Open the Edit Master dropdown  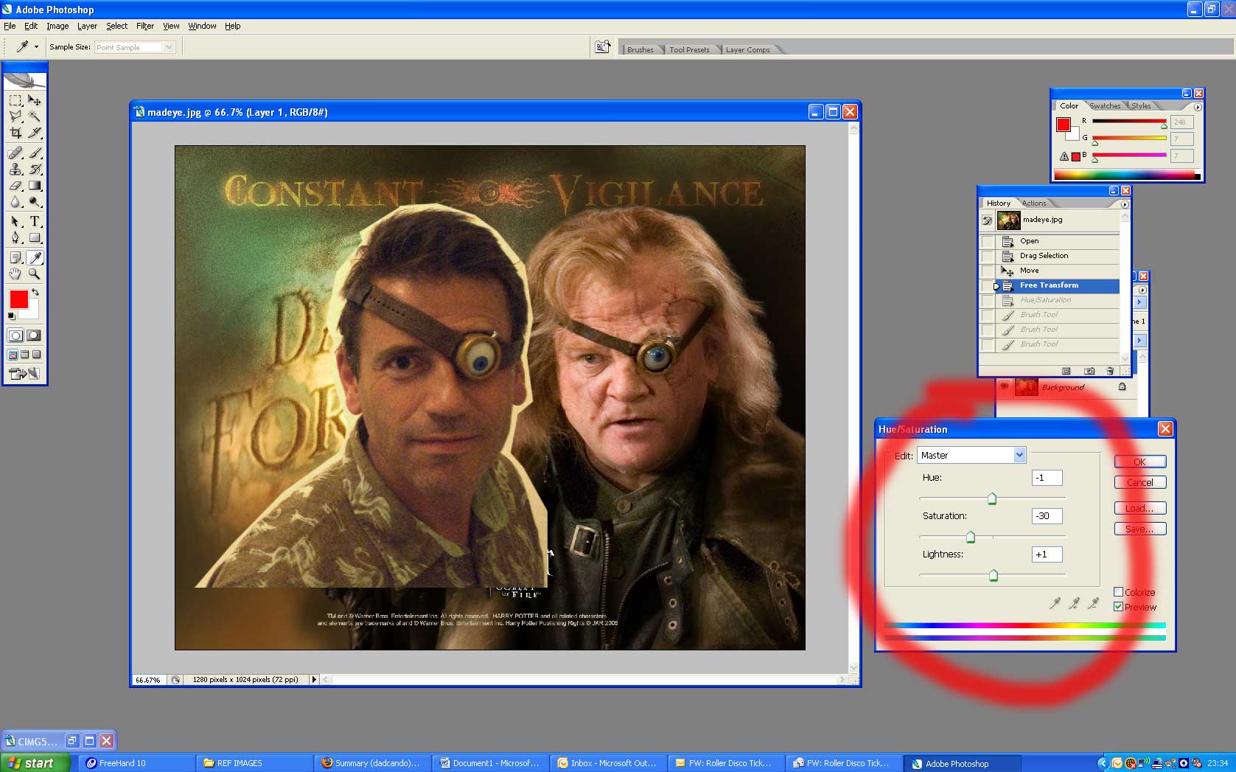(1019, 455)
